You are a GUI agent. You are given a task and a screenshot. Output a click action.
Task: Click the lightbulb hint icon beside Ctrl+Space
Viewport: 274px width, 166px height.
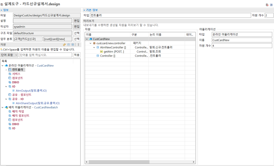click(1, 49)
